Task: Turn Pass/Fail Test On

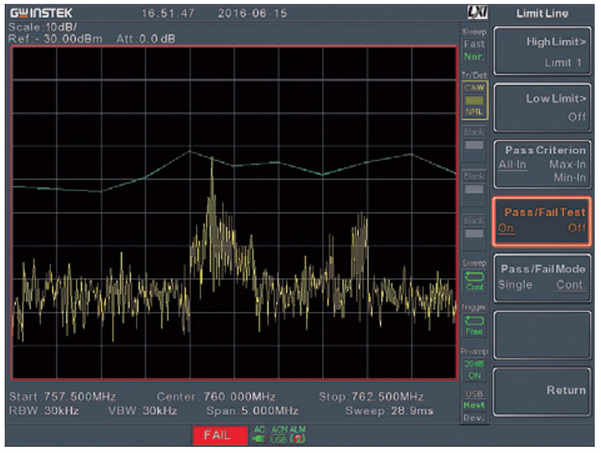Action: 506,228
